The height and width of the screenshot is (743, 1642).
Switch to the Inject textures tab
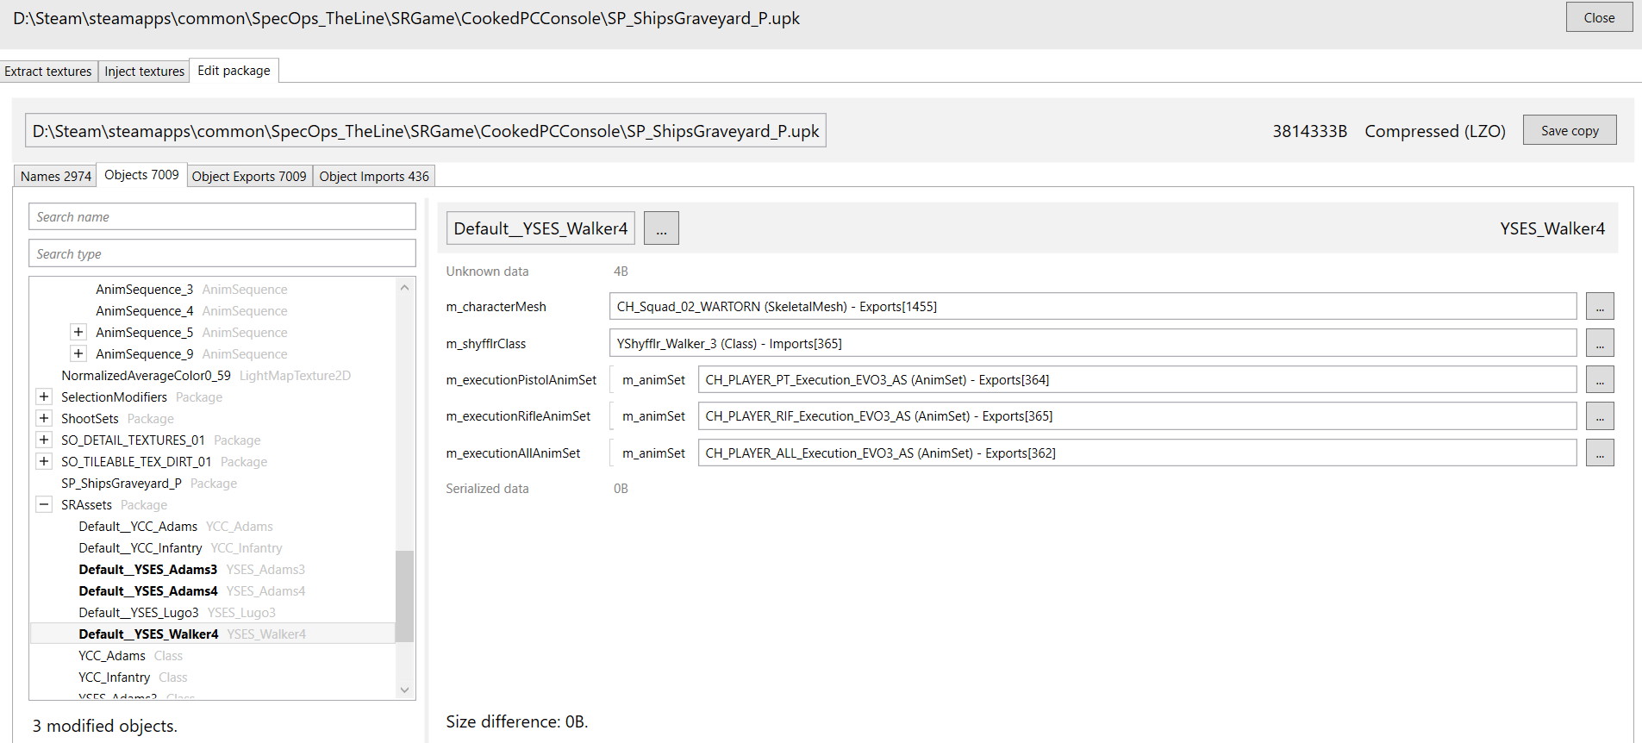pos(144,72)
